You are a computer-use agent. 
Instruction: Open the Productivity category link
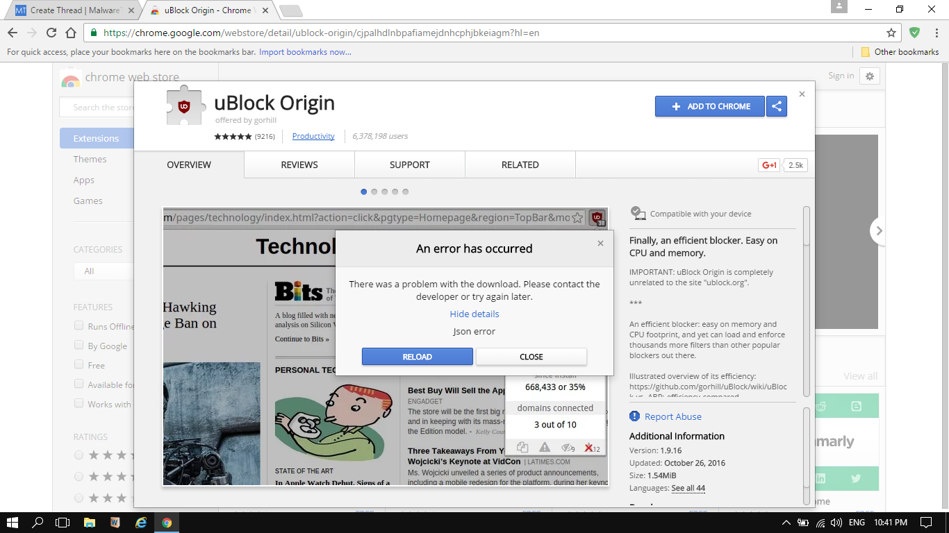(x=313, y=136)
